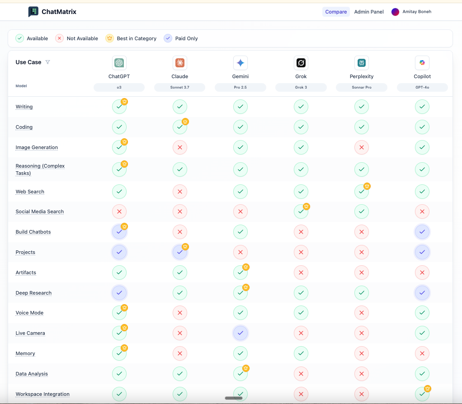Click the Writing use case link
The image size is (462, 404).
tap(24, 107)
